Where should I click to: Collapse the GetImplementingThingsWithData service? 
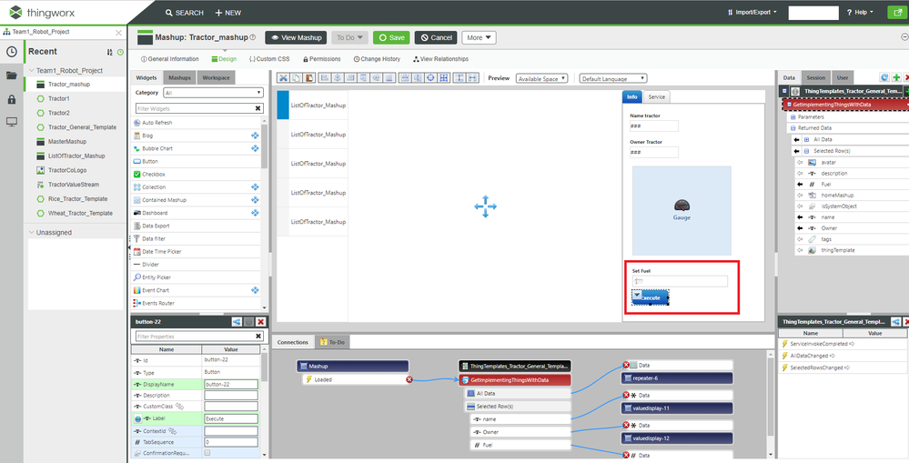[x=788, y=105]
